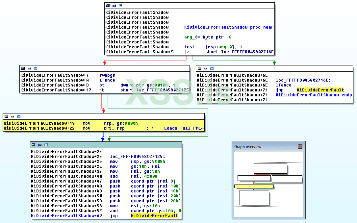Click the pencil icon on the bottom teal-titled node
The width and height of the screenshot is (357, 223).
pos(40,145)
